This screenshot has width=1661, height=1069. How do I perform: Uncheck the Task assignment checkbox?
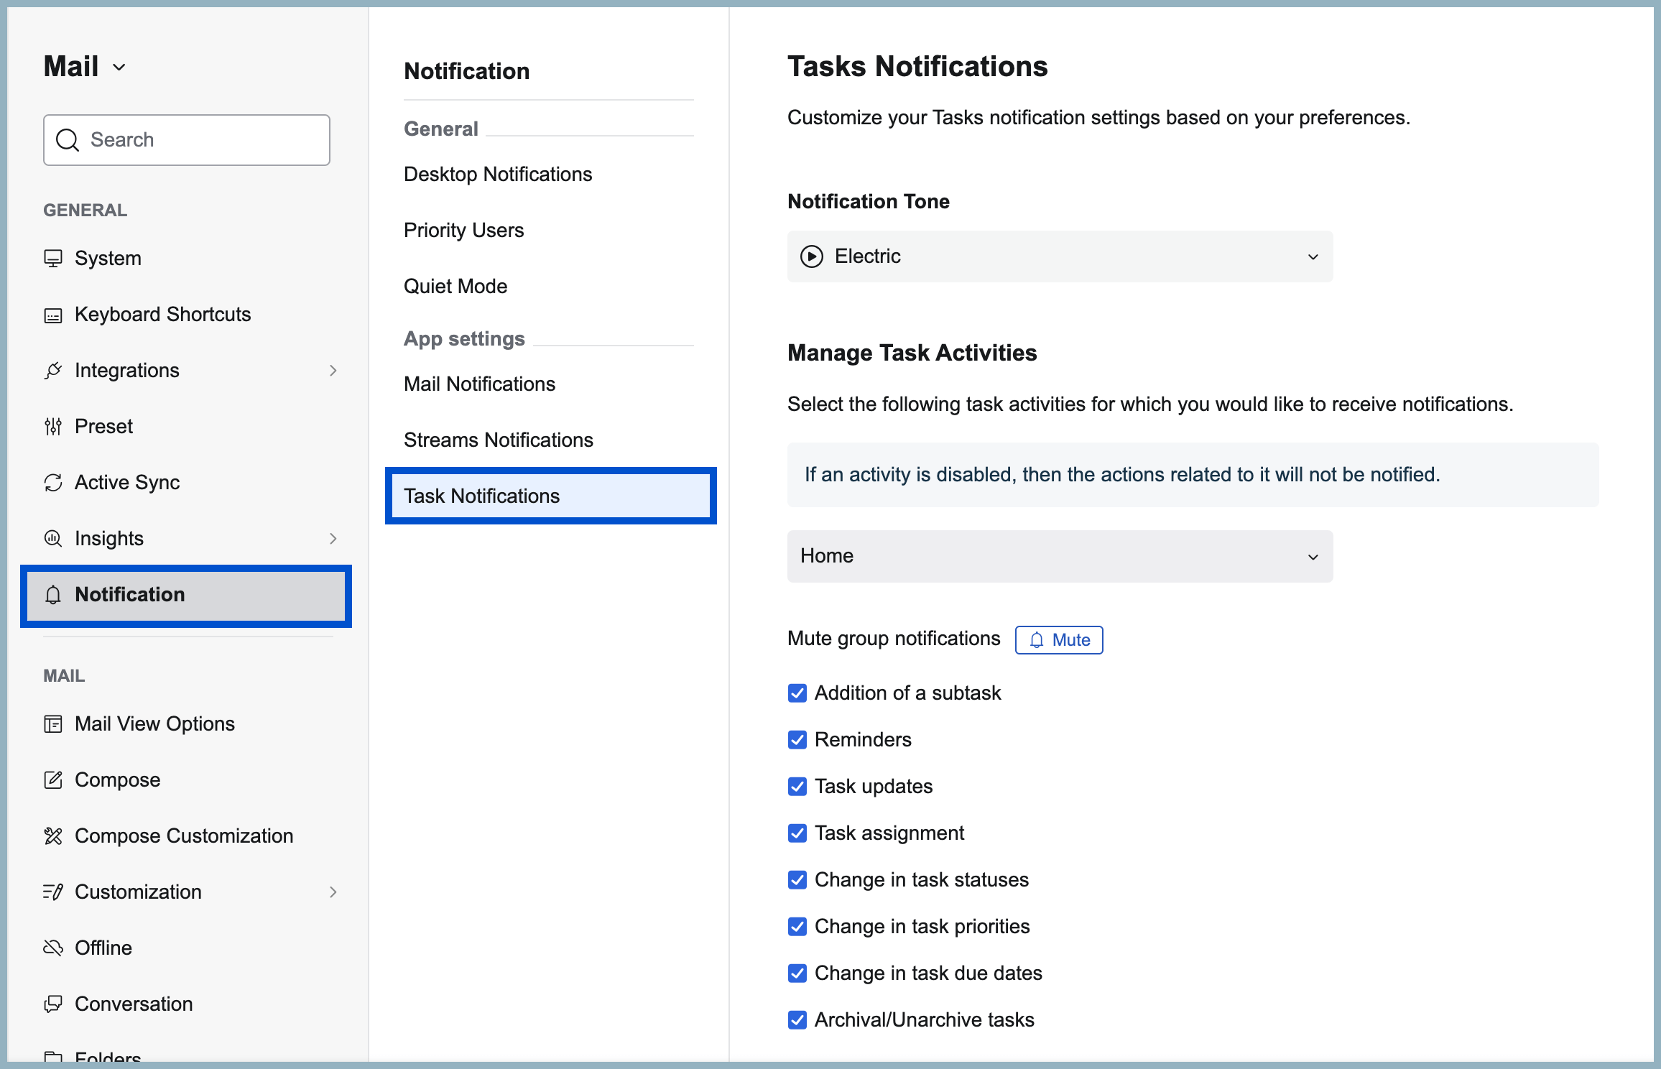[x=797, y=833]
